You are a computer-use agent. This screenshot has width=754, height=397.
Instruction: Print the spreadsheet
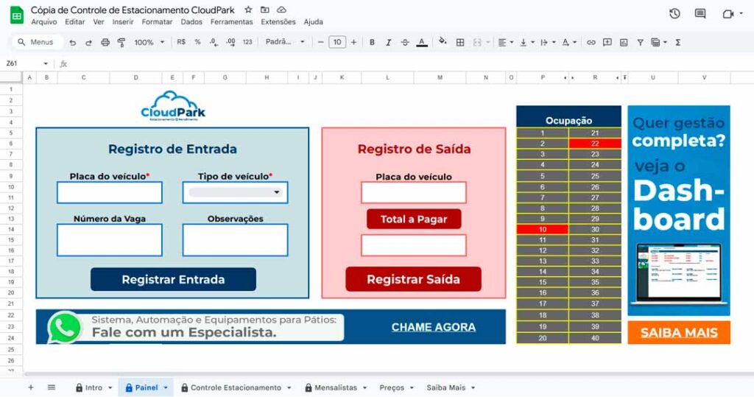tap(105, 42)
